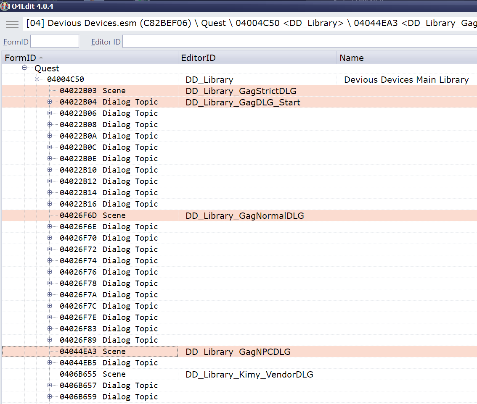Click EditorID DD_Library_GagDLG_Start
This screenshot has width=477, height=404.
243,102
